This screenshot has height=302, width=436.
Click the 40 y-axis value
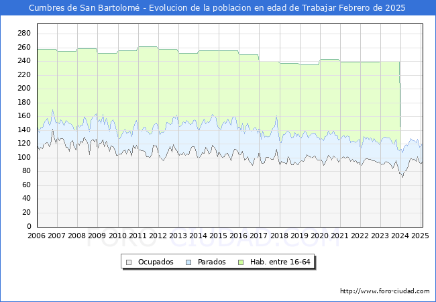click(26, 199)
